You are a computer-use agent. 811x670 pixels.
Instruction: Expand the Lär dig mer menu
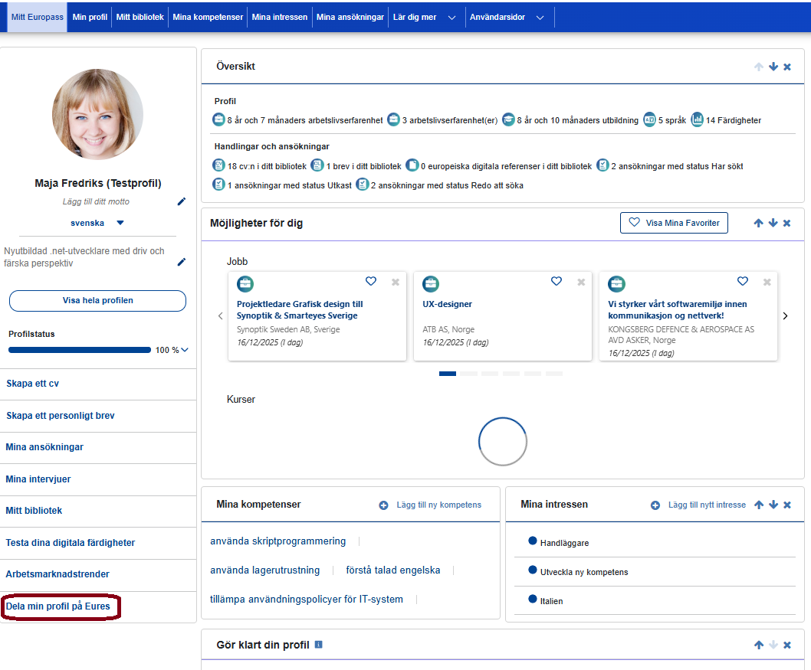click(x=451, y=17)
